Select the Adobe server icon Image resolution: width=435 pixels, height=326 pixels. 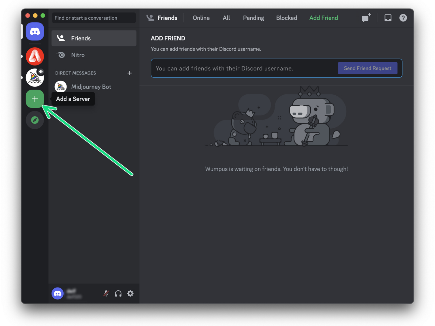(35, 56)
